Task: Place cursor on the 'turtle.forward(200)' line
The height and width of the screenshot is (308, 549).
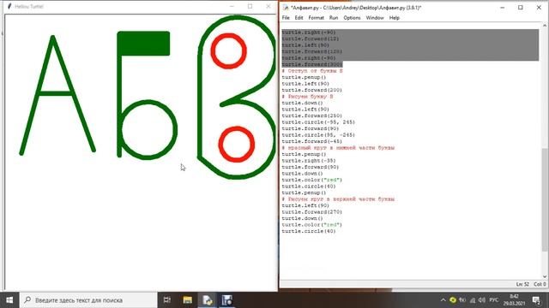Action: (x=312, y=90)
